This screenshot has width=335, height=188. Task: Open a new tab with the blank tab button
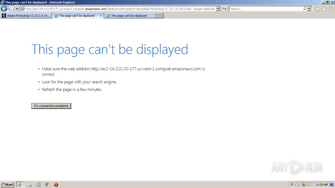click(x=160, y=16)
